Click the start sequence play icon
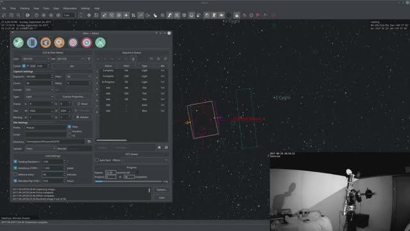Image resolution: width=410 pixels, height=231 pixels. pyautogui.click(x=160, y=148)
